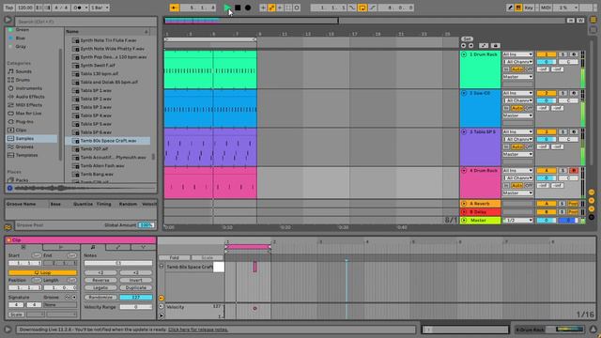
Task: Toggle the metronome button
Action: pos(79,8)
